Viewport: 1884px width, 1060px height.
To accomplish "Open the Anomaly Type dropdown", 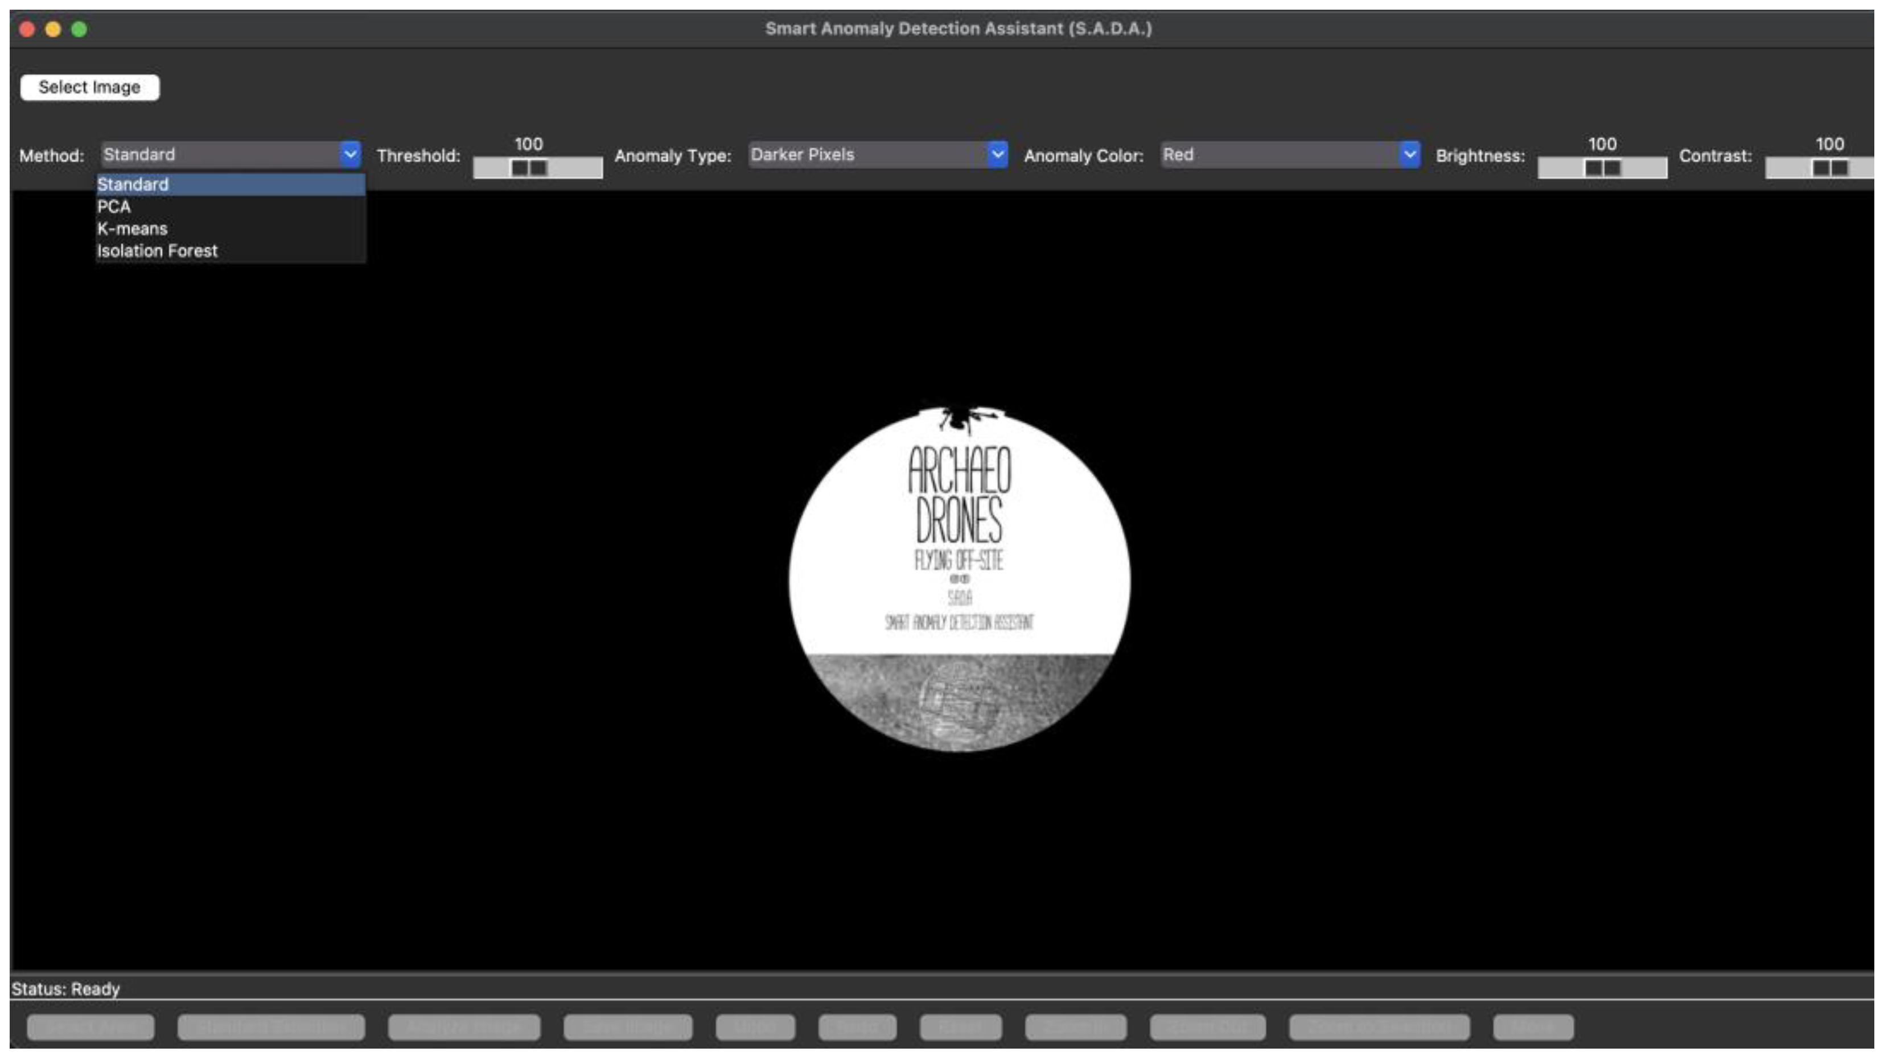I will coord(997,154).
